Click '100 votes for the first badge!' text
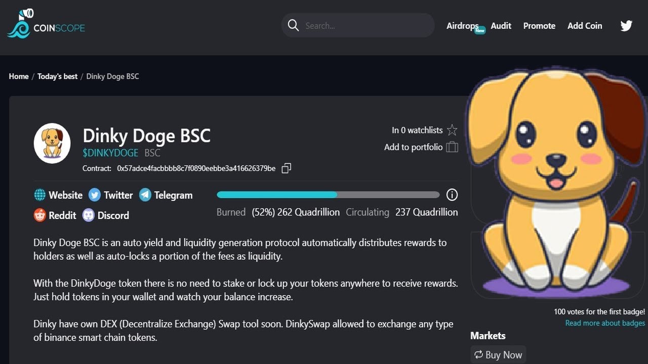648x364 pixels. (x=599, y=312)
